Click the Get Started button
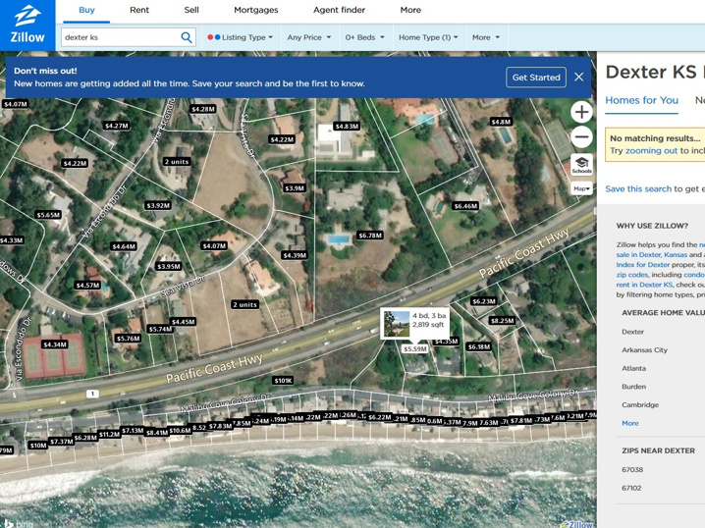The width and height of the screenshot is (705, 528). click(536, 78)
